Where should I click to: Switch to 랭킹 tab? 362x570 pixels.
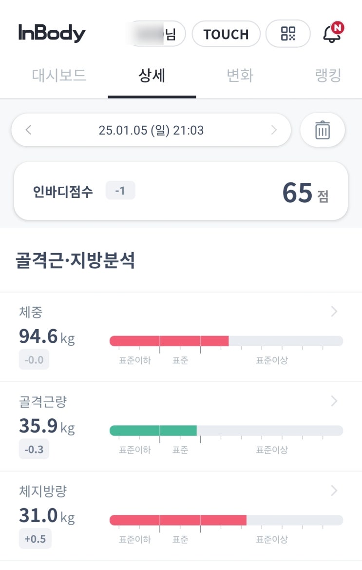click(327, 76)
